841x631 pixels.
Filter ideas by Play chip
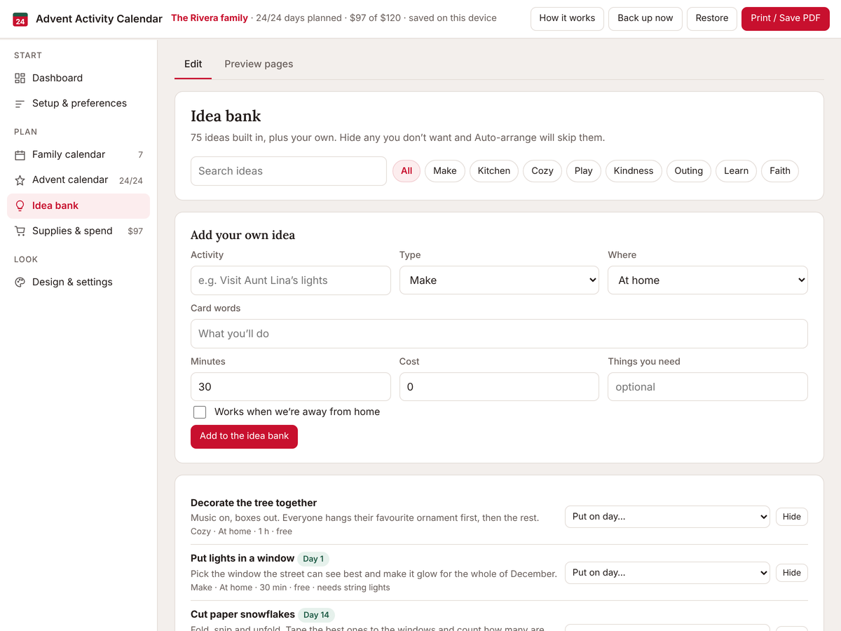pos(584,171)
